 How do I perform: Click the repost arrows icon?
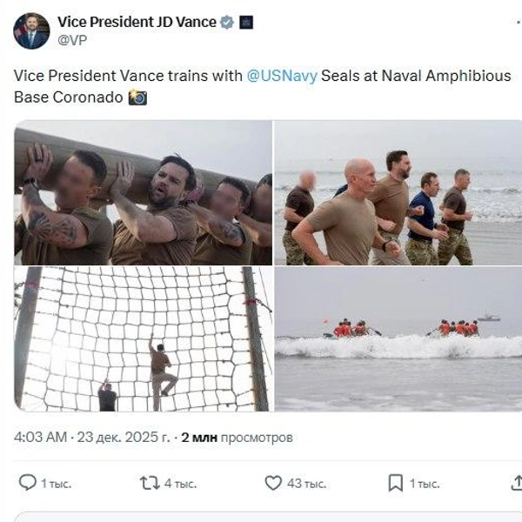point(150,483)
